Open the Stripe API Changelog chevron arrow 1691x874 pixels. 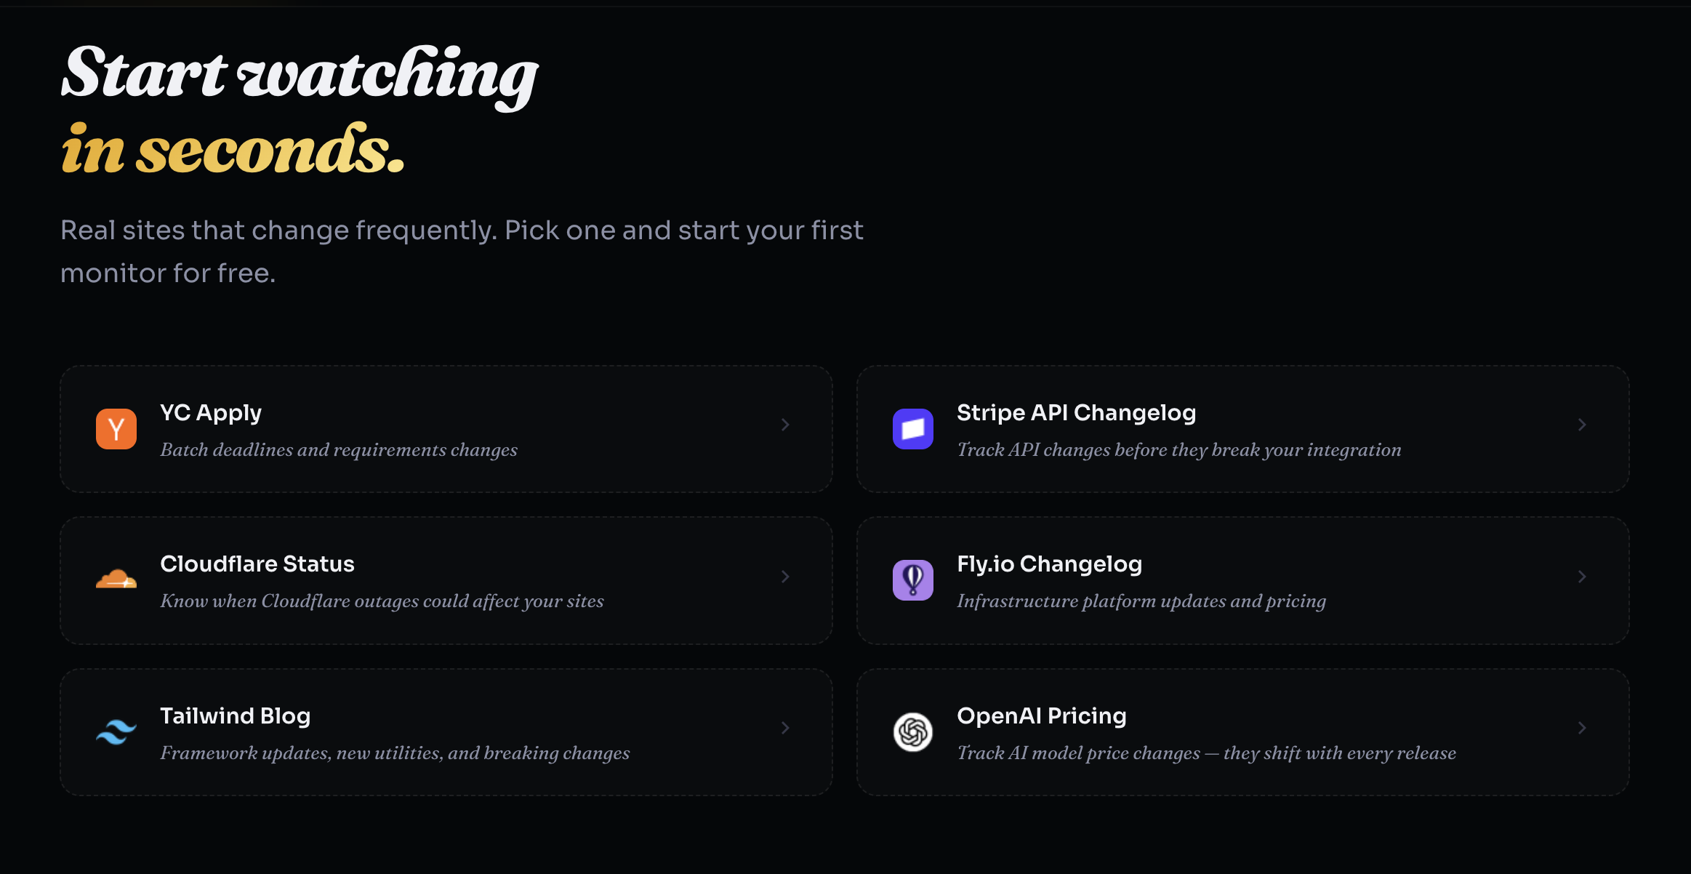click(1583, 425)
